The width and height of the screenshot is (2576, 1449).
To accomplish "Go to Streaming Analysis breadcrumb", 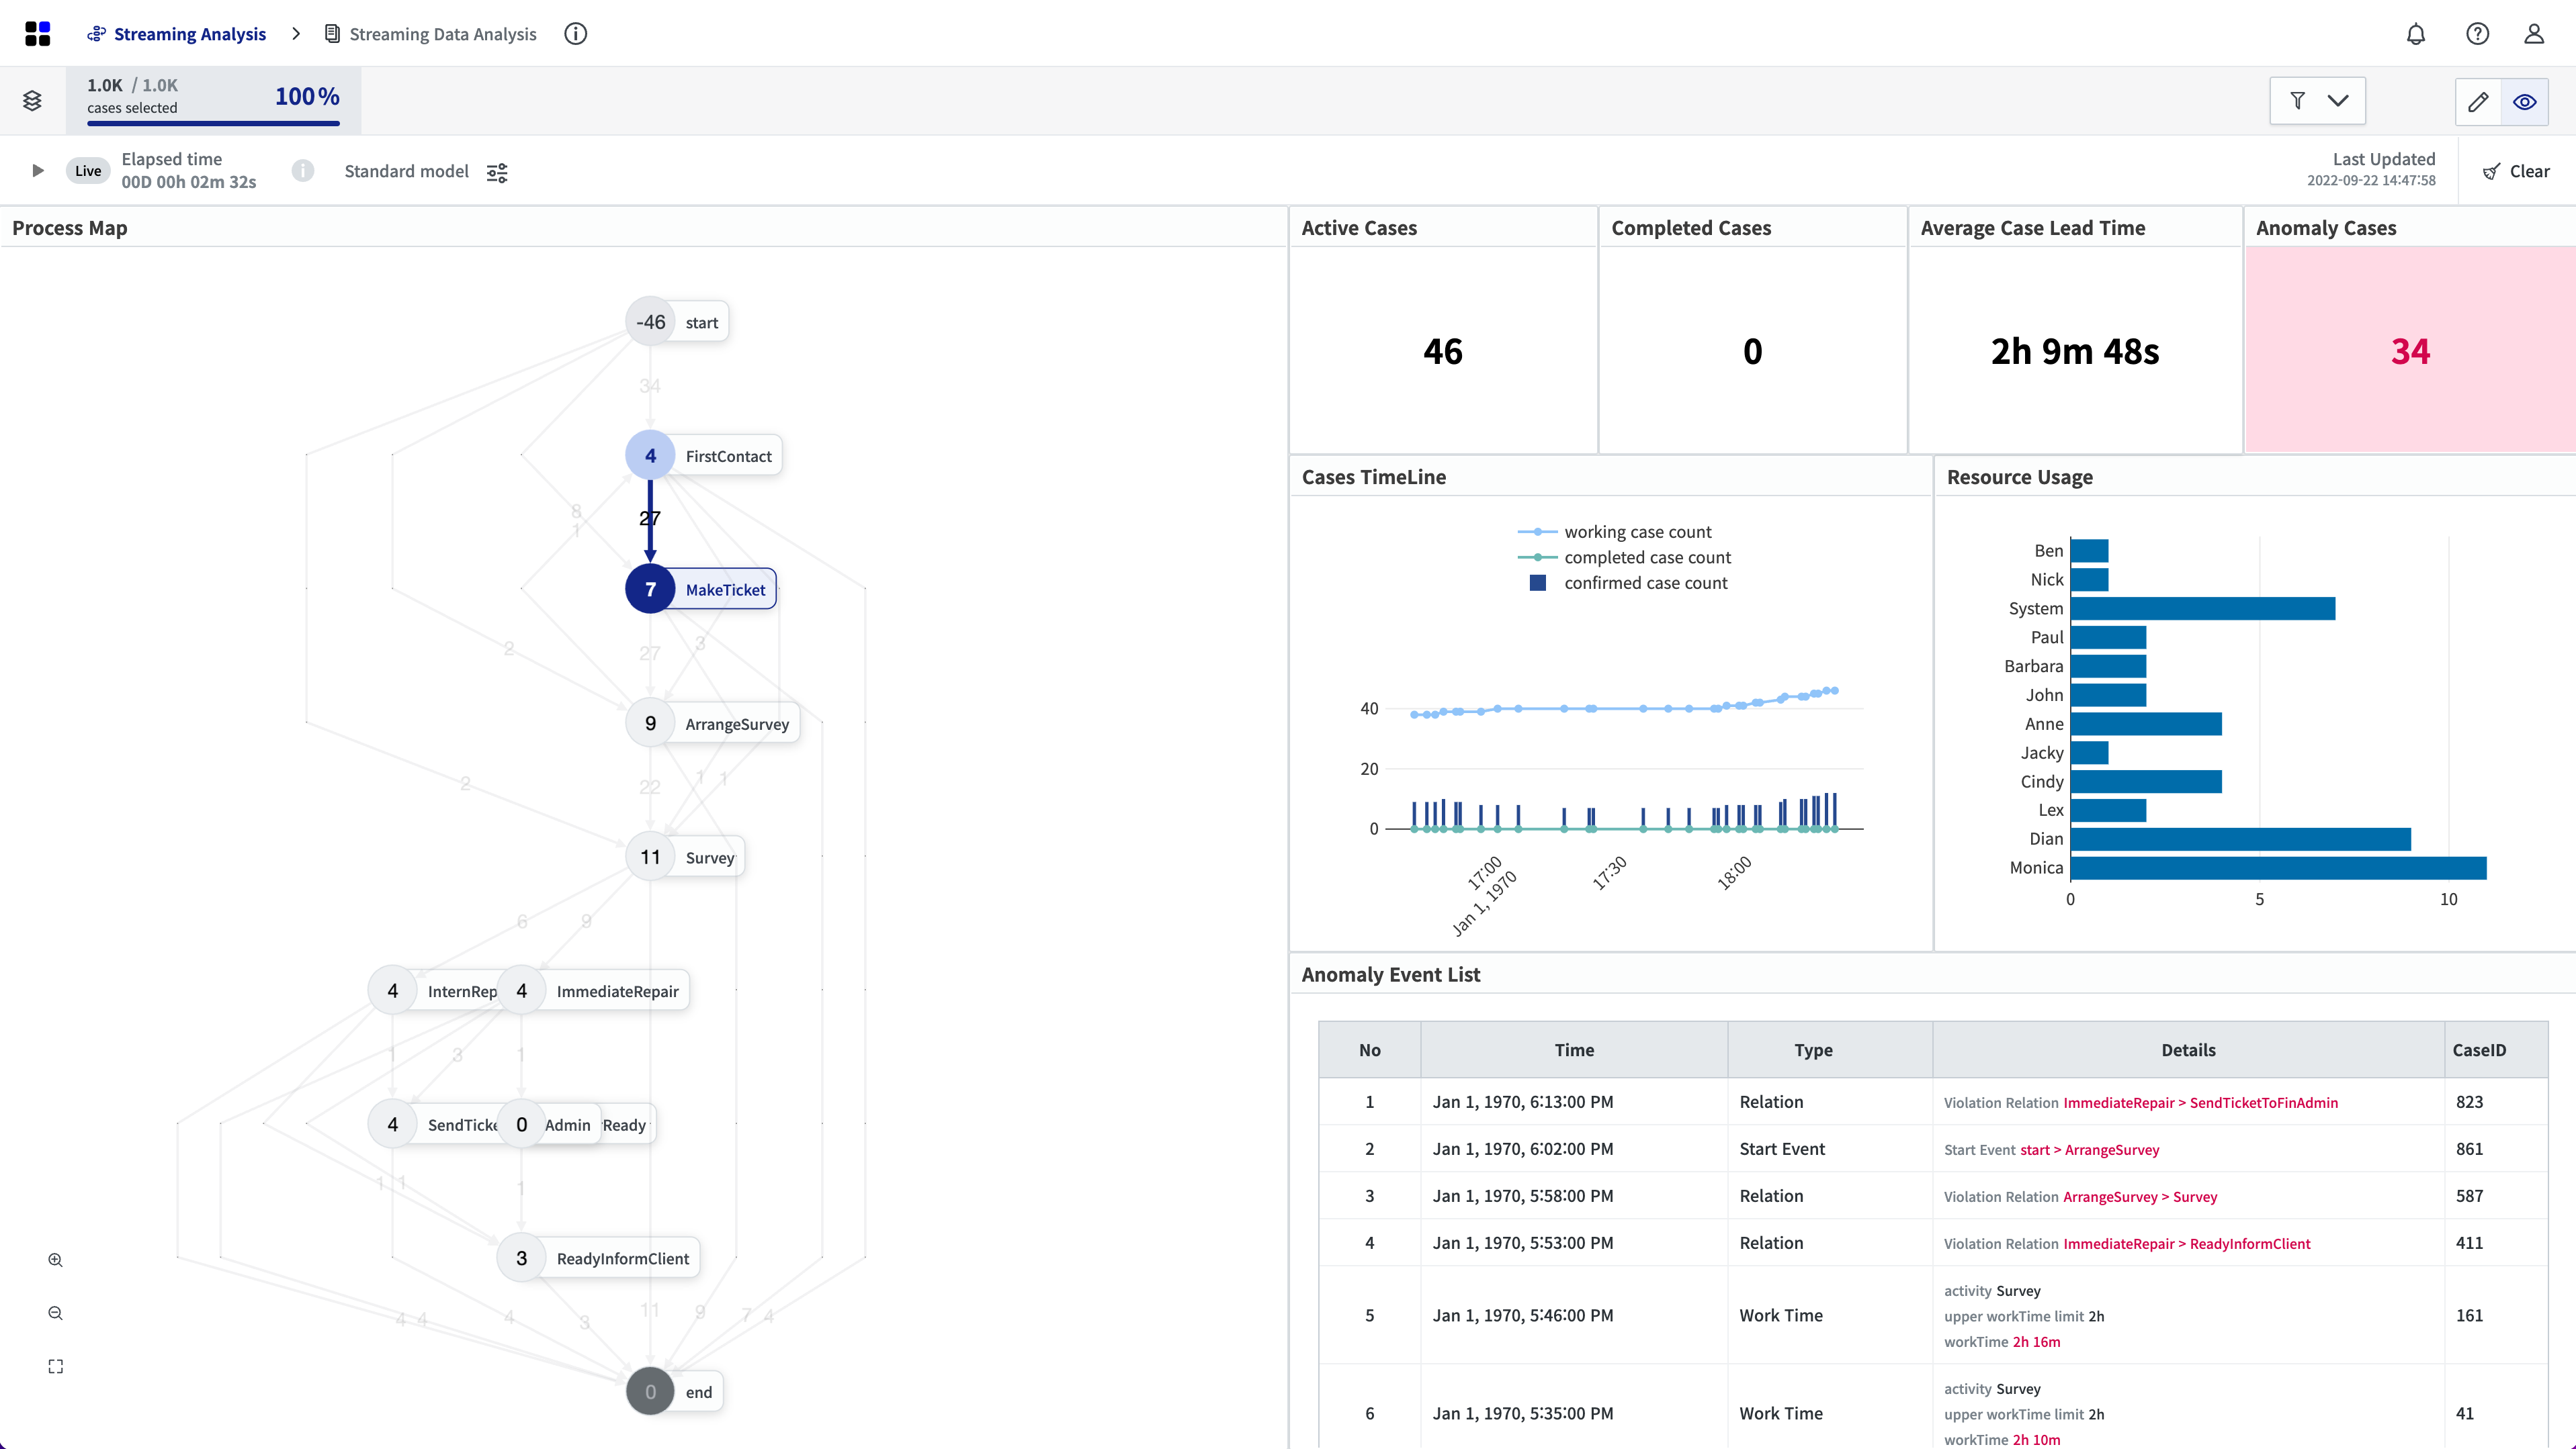I will click(x=189, y=34).
